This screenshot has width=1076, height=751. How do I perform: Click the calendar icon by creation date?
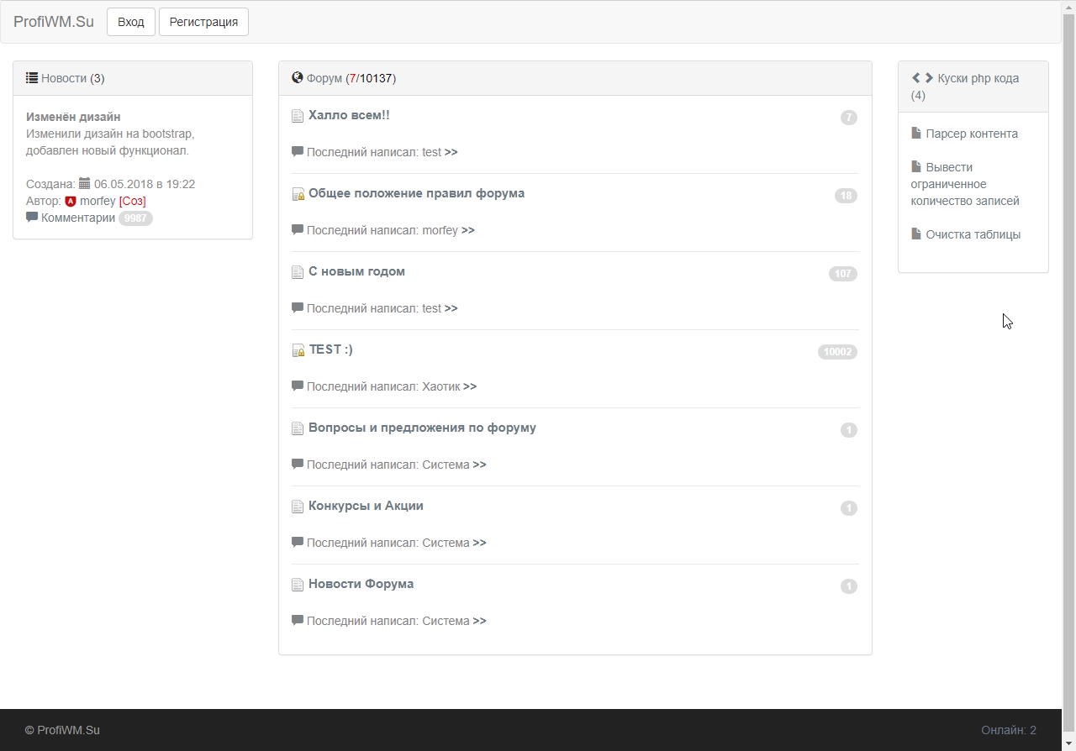click(x=84, y=184)
